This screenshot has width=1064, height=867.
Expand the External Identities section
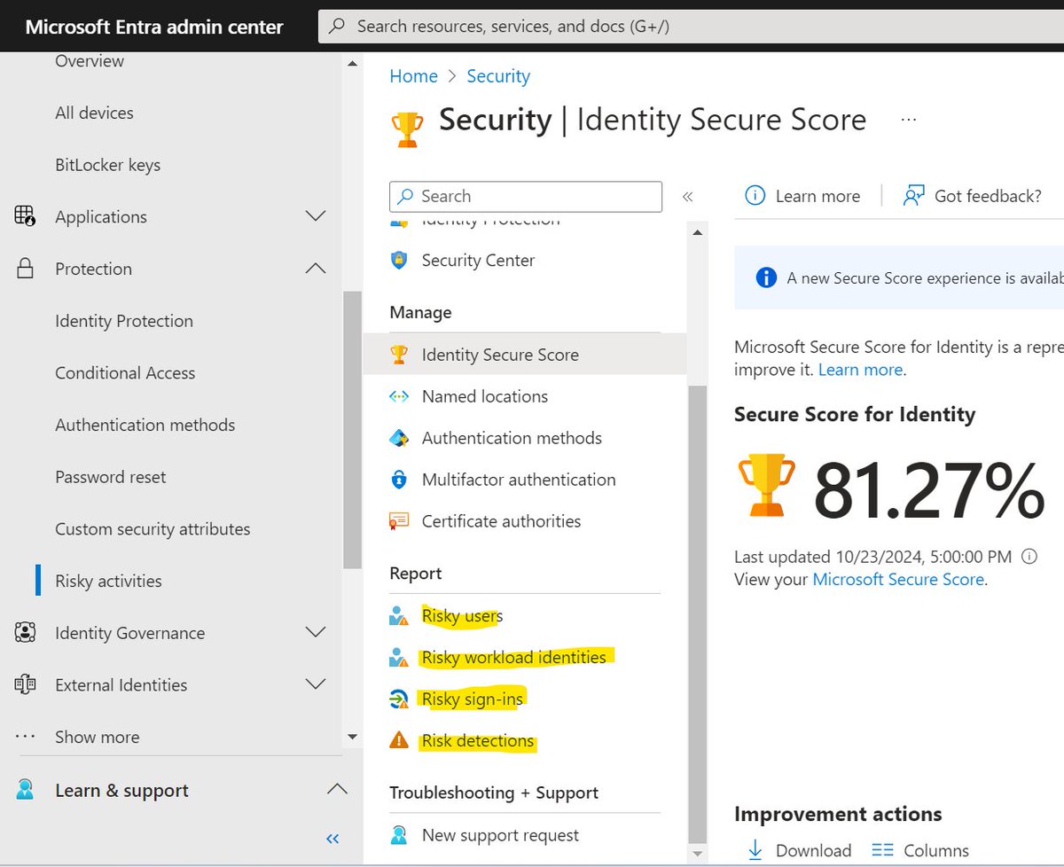316,684
